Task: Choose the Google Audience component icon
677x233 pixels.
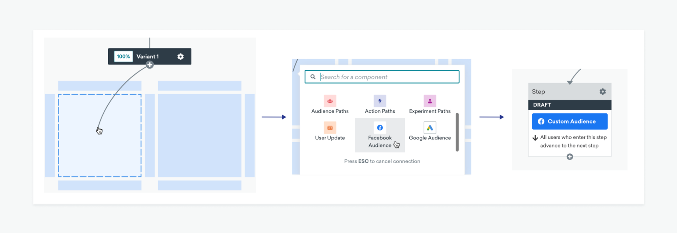Action: tap(429, 128)
